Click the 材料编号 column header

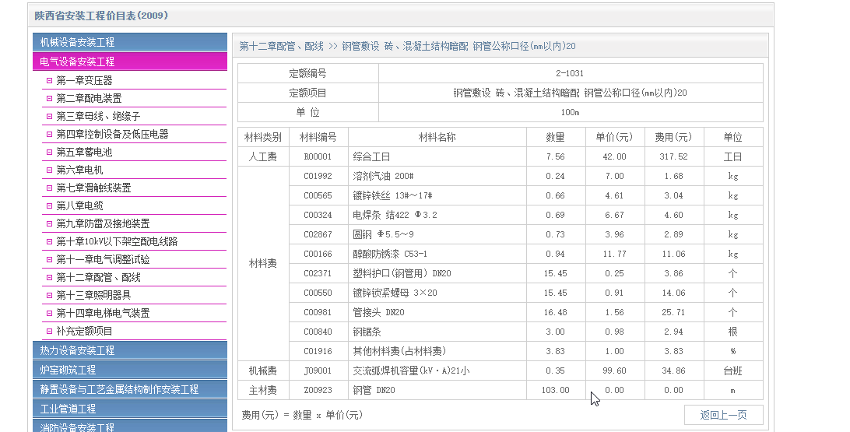(318, 137)
